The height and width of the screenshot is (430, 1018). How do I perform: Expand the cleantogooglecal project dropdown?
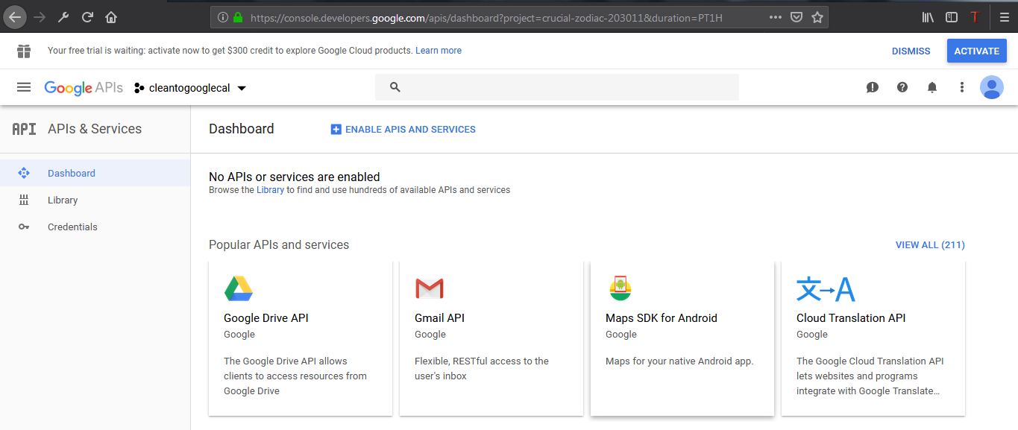coord(190,88)
